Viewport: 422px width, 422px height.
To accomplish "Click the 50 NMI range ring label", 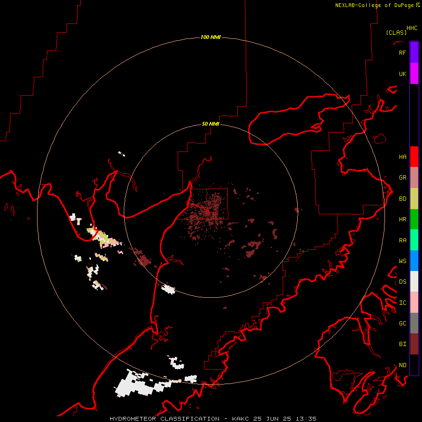I will 211,124.
